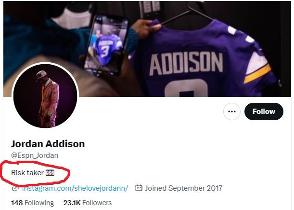This screenshot has height=210, width=294.
Task: Click the @Espn_Jordan handle
Action: [x=35, y=155]
